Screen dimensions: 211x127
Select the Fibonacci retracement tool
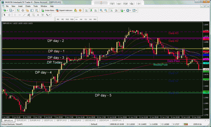pyautogui.click(x=33, y=15)
